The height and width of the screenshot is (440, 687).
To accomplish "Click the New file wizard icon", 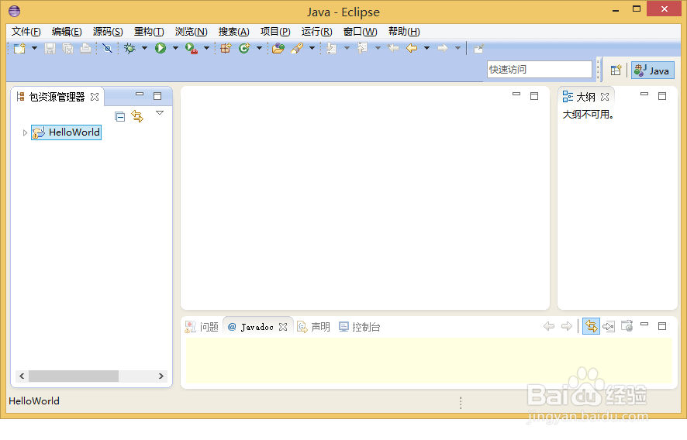I will pyautogui.click(x=19, y=48).
